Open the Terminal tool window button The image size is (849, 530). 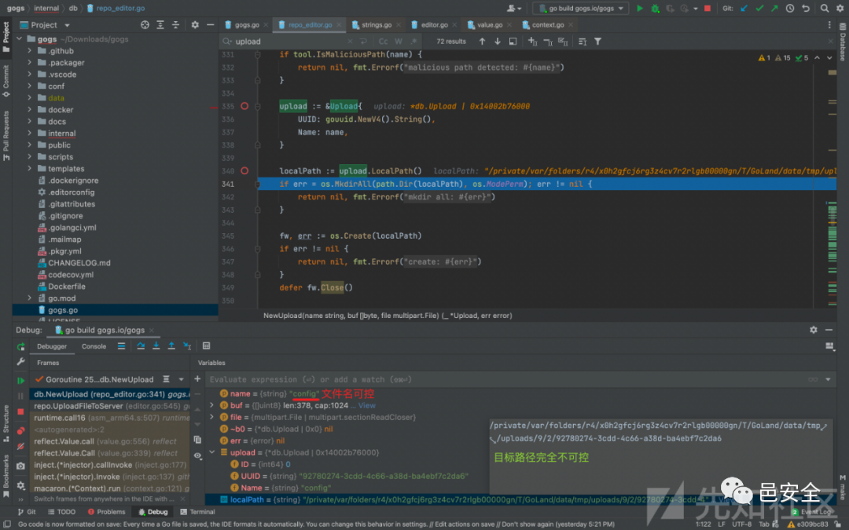(197, 512)
